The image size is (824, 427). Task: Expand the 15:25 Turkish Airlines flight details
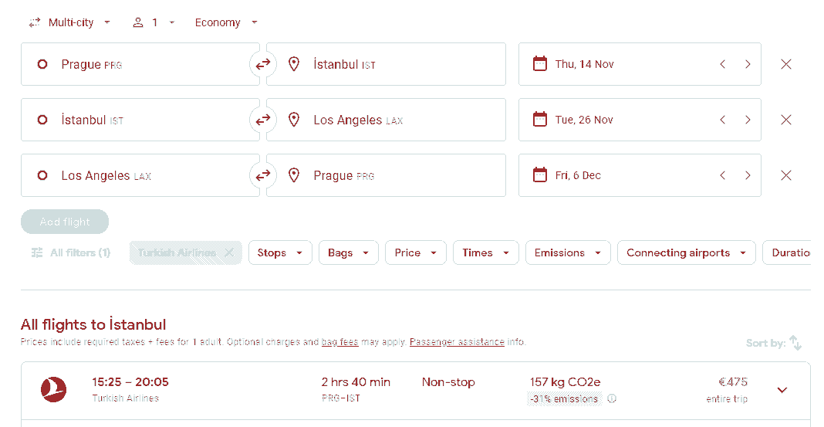[782, 390]
